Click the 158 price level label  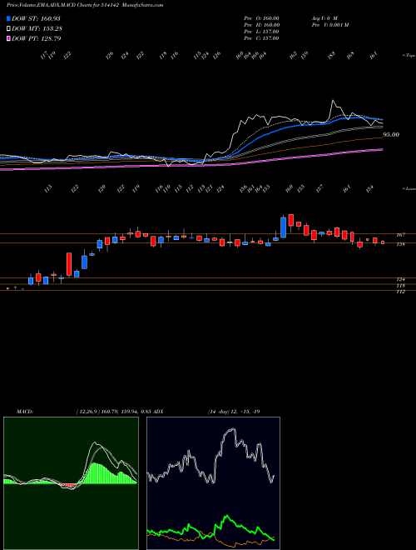click(x=401, y=244)
